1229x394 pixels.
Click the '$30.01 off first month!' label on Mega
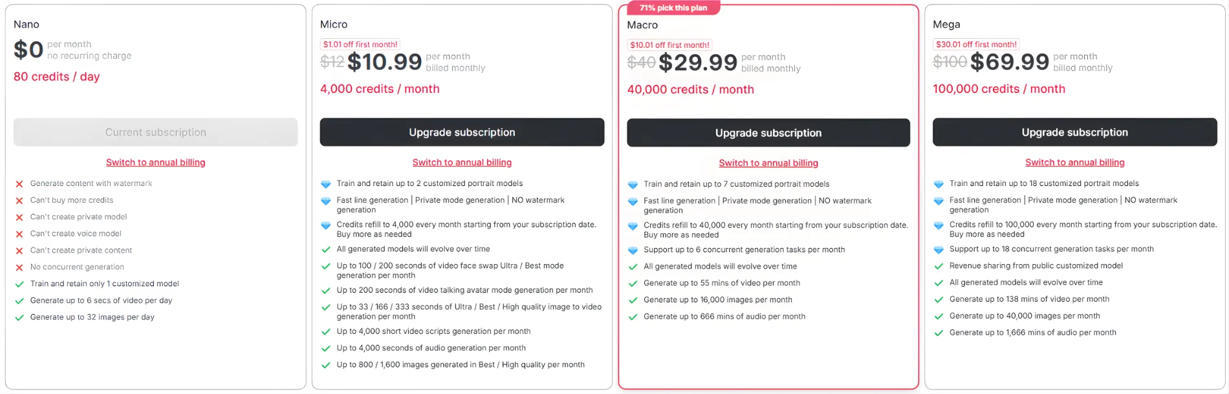pos(977,44)
